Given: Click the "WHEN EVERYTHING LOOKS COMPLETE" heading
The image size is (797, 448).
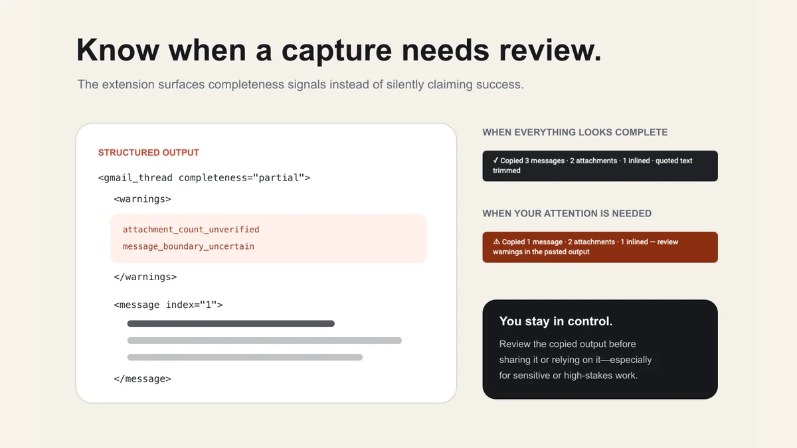Looking at the screenshot, I should tap(575, 133).
